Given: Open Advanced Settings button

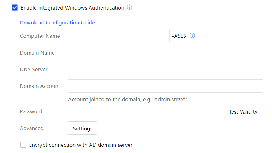Looking at the screenshot, I should [x=83, y=128].
